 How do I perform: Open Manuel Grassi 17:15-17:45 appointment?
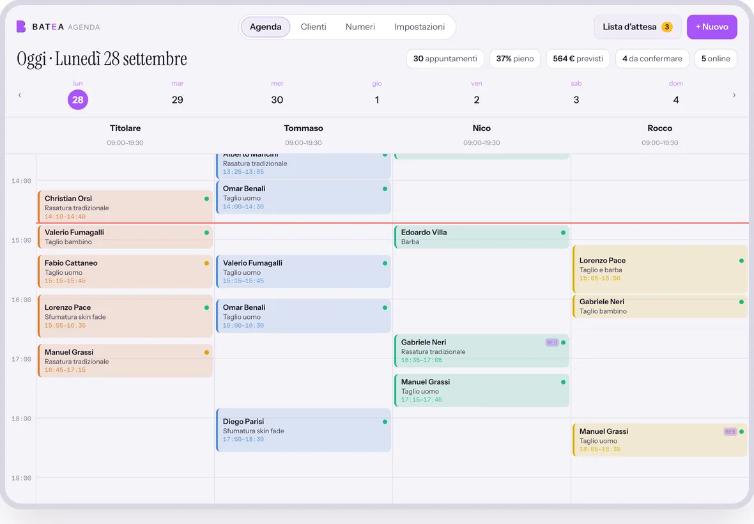pyautogui.click(x=481, y=390)
